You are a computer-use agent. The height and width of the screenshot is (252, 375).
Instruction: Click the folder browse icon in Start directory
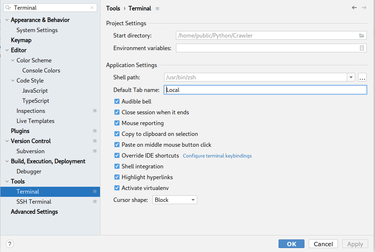(x=362, y=35)
